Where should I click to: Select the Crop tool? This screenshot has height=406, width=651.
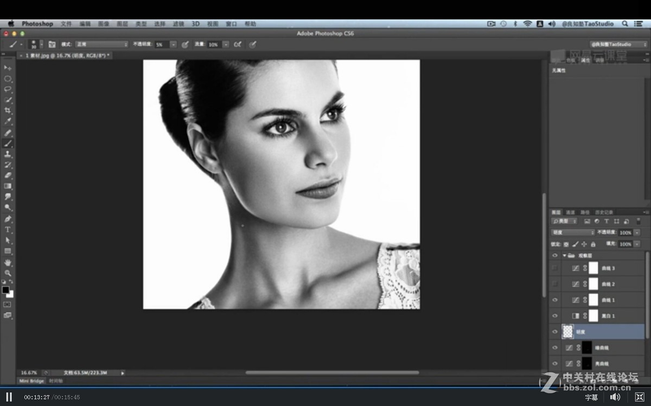coord(8,110)
